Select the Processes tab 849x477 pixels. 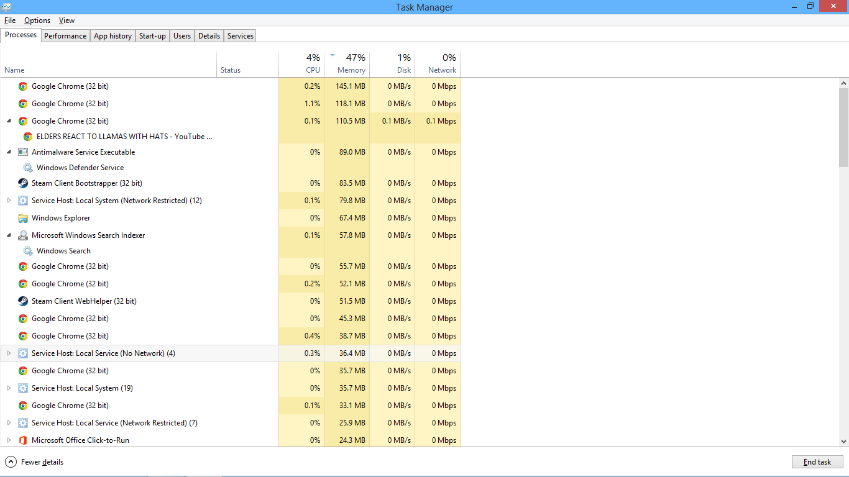click(21, 35)
